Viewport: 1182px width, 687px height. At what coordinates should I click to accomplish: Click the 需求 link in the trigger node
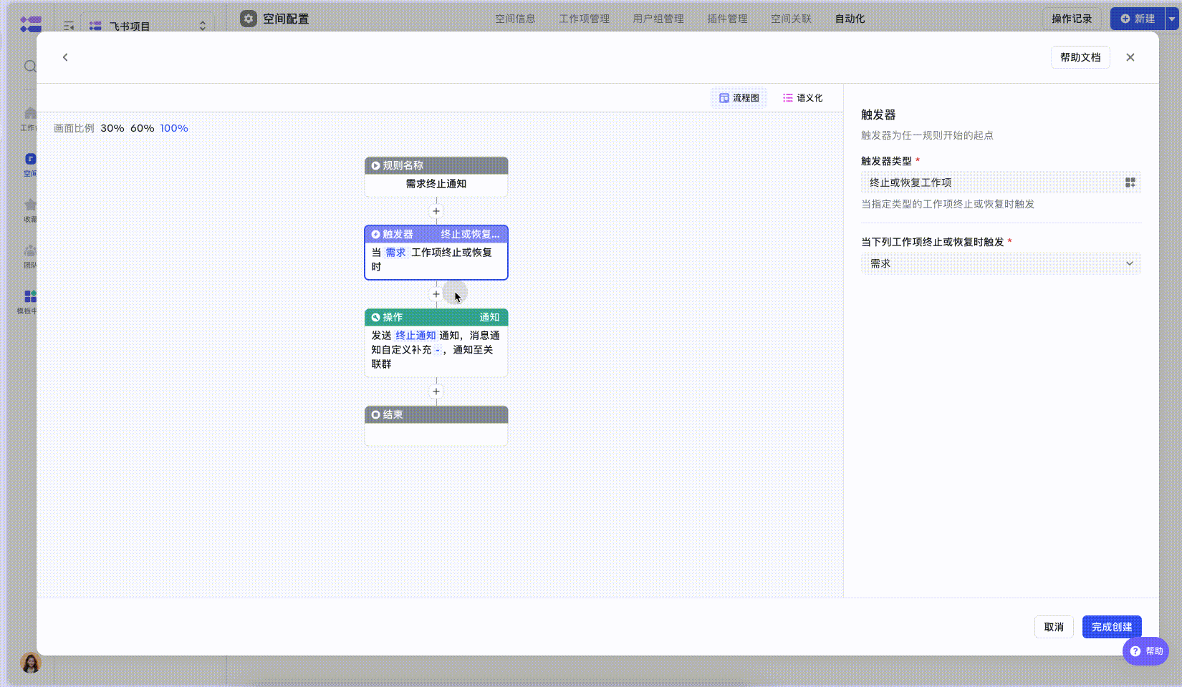coord(395,253)
